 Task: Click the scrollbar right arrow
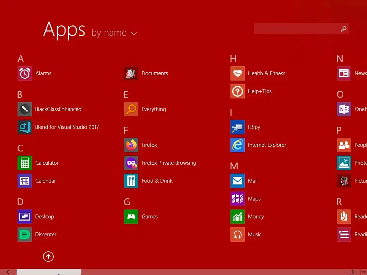coord(353,272)
